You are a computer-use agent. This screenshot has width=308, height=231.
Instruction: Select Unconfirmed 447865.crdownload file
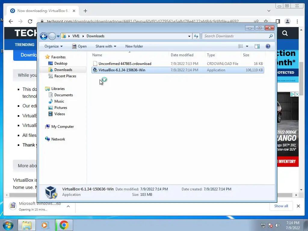tap(177, 64)
